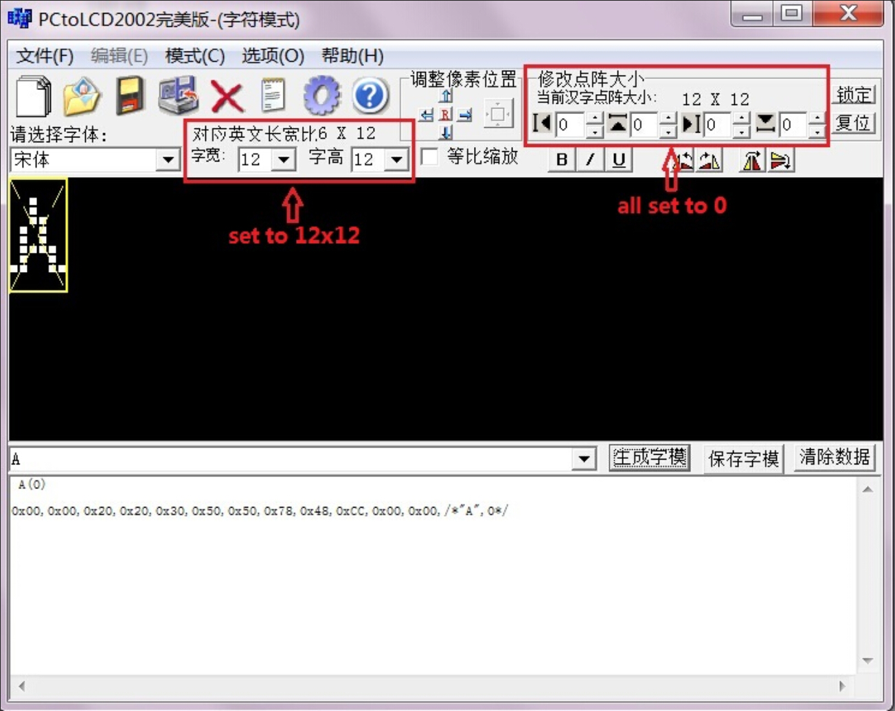The image size is (895, 711).
Task: Click the center pixel position icon
Action: 498,114
